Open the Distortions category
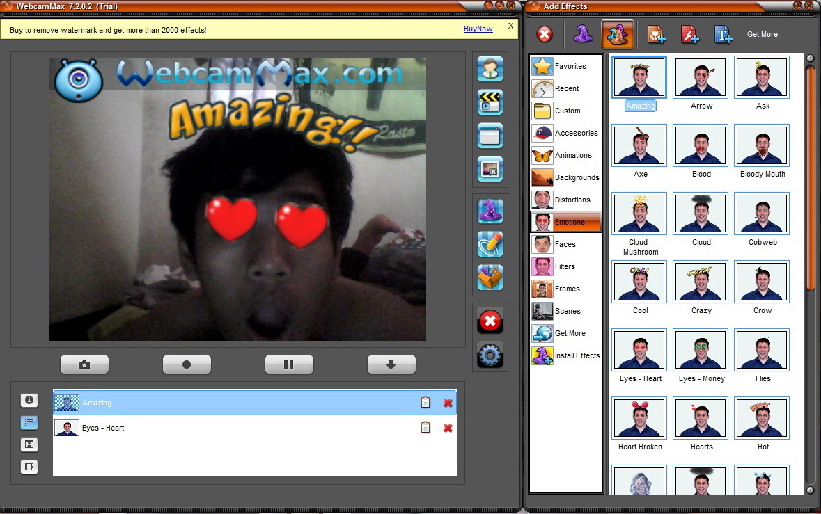This screenshot has width=821, height=514. (566, 200)
